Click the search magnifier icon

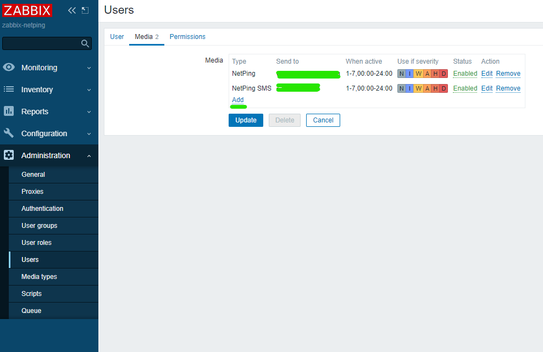(x=85, y=44)
